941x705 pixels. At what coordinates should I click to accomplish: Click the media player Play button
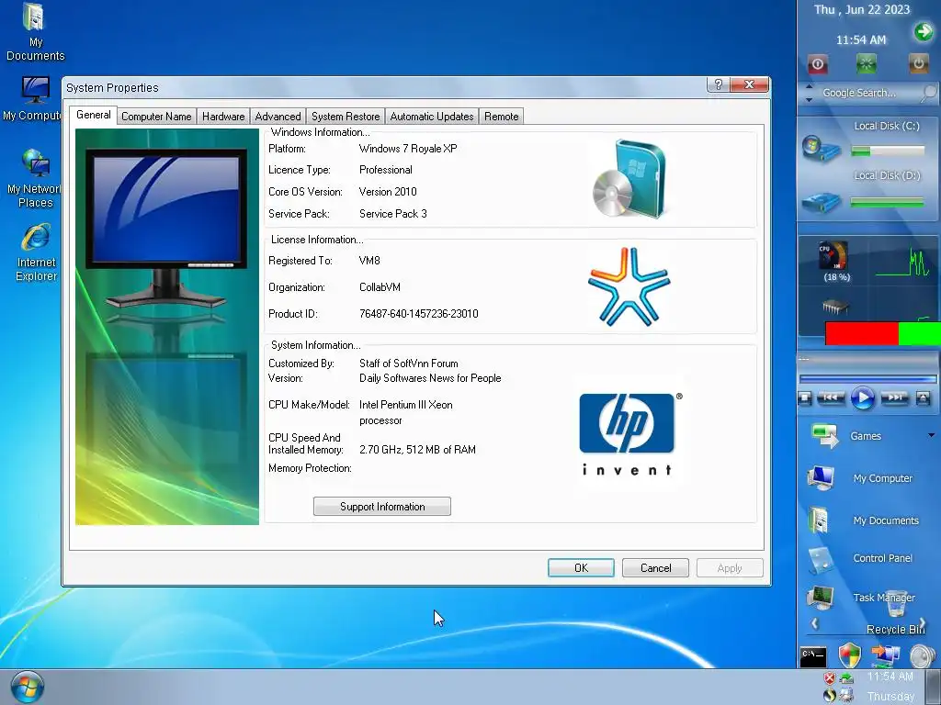pyautogui.click(x=862, y=397)
